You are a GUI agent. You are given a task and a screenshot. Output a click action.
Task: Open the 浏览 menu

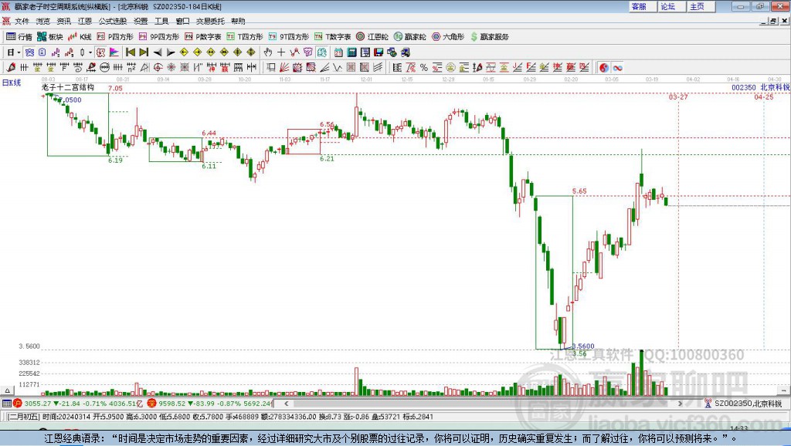43,21
